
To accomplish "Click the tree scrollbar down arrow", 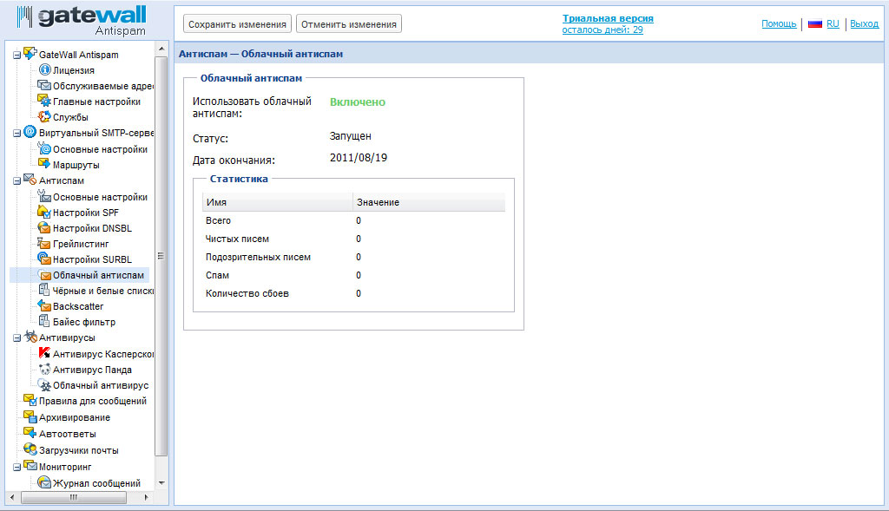I will tap(161, 482).
